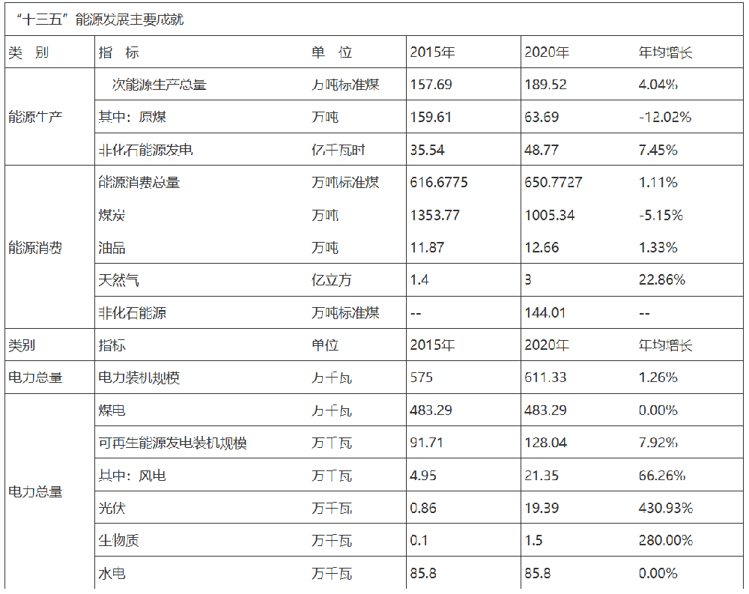This screenshot has height=594, width=749.
Task: Click the 650.7727 value for 2020
Action: pos(553,182)
